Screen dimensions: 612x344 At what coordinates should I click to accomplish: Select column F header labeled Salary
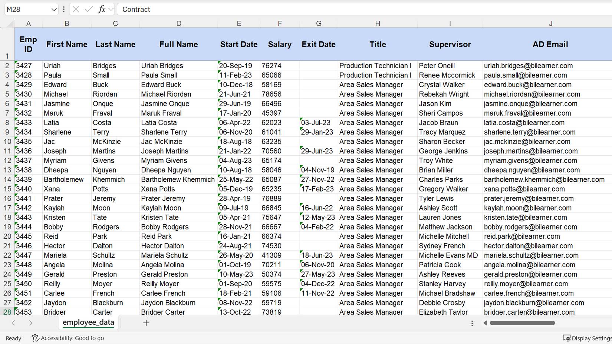[x=280, y=23]
